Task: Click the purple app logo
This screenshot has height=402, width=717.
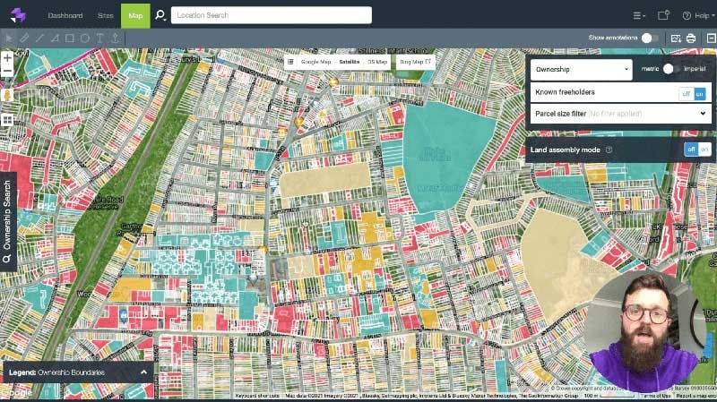Action: coord(18,15)
